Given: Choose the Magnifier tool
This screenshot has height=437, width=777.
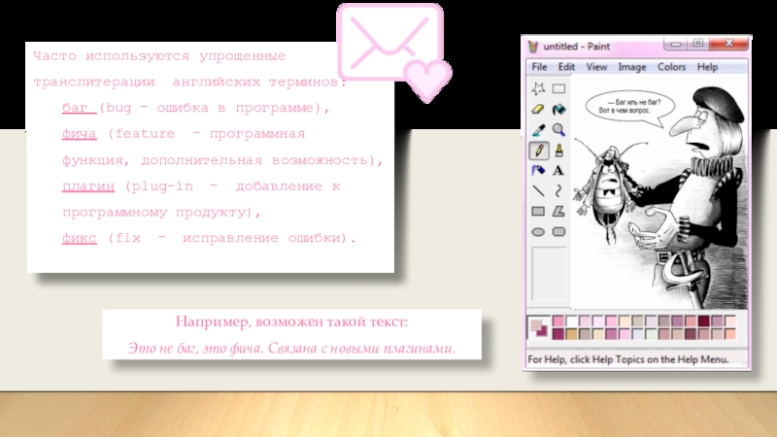Looking at the screenshot, I should [x=558, y=130].
